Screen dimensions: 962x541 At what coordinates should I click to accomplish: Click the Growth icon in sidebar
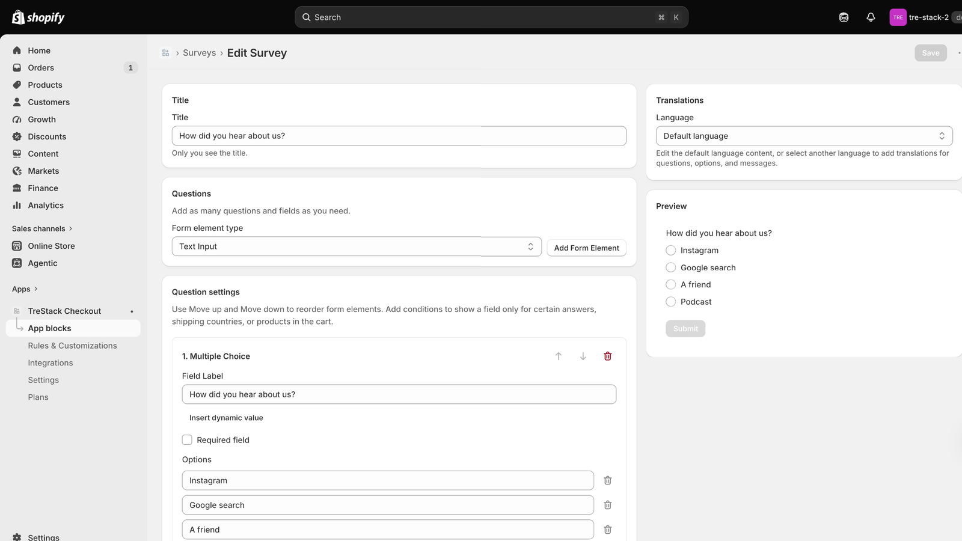click(17, 120)
